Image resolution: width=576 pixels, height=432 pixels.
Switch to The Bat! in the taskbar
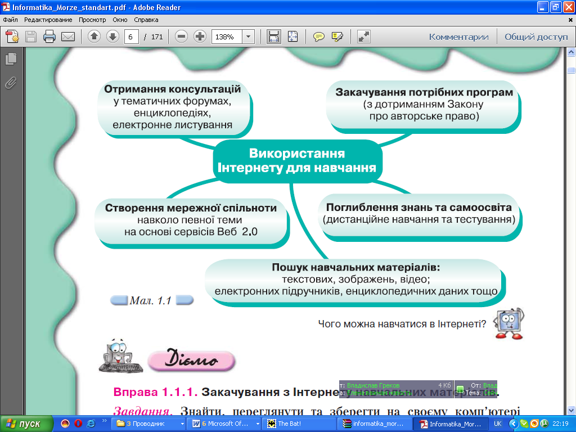(x=299, y=424)
